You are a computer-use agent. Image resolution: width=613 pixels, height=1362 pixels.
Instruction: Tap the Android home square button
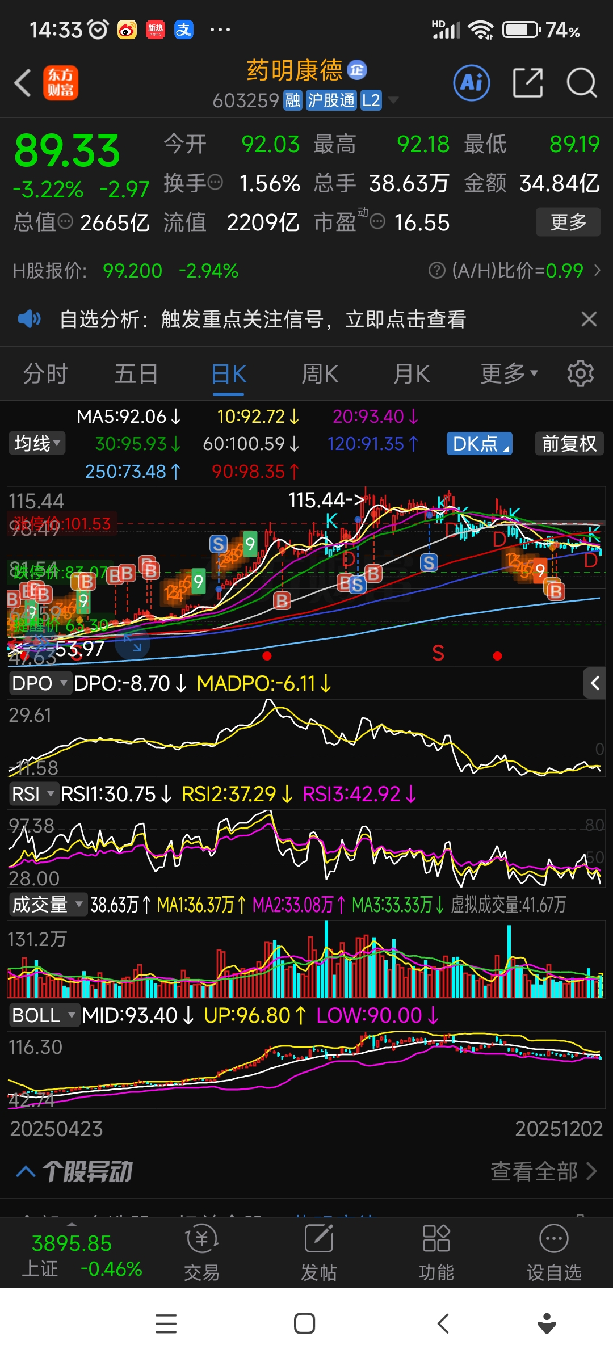305,1323
